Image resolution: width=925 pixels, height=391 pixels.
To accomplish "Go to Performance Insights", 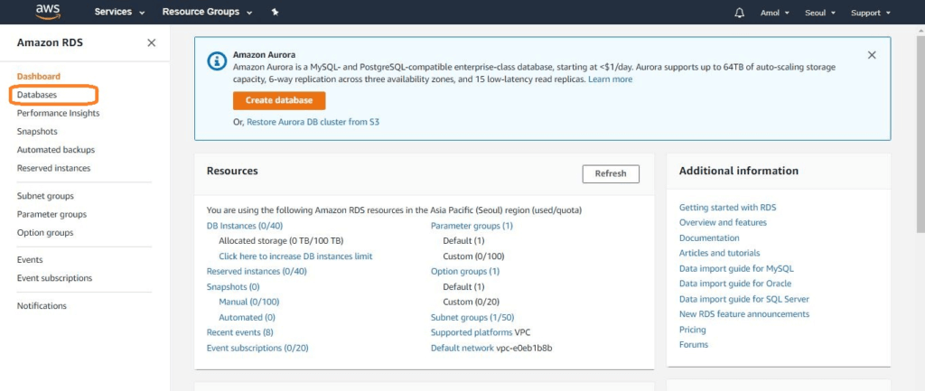I will pyautogui.click(x=58, y=113).
